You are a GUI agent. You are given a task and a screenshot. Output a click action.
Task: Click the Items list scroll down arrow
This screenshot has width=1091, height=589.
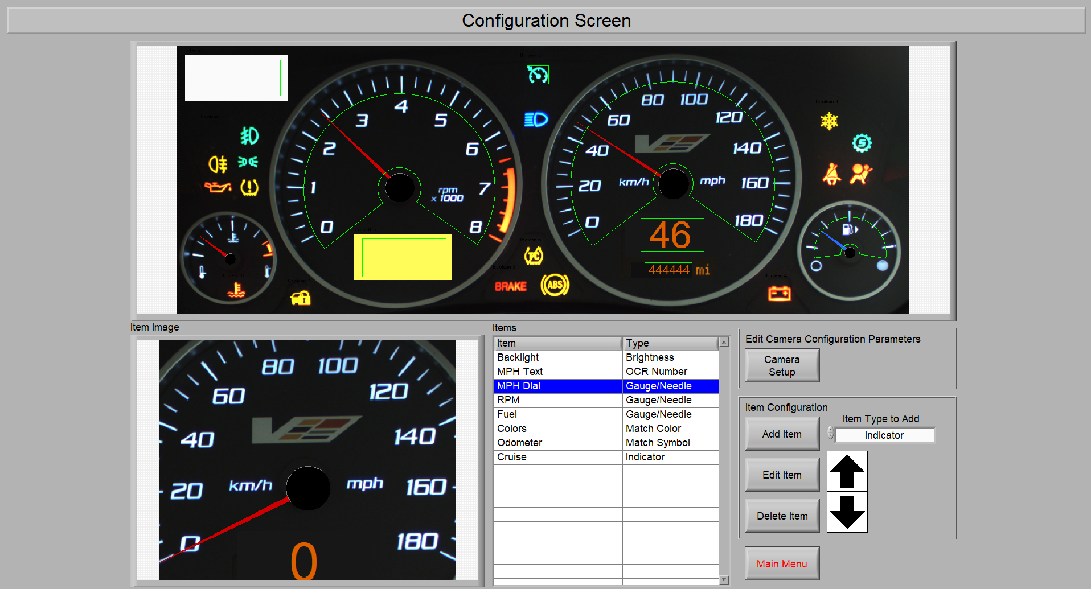724,580
